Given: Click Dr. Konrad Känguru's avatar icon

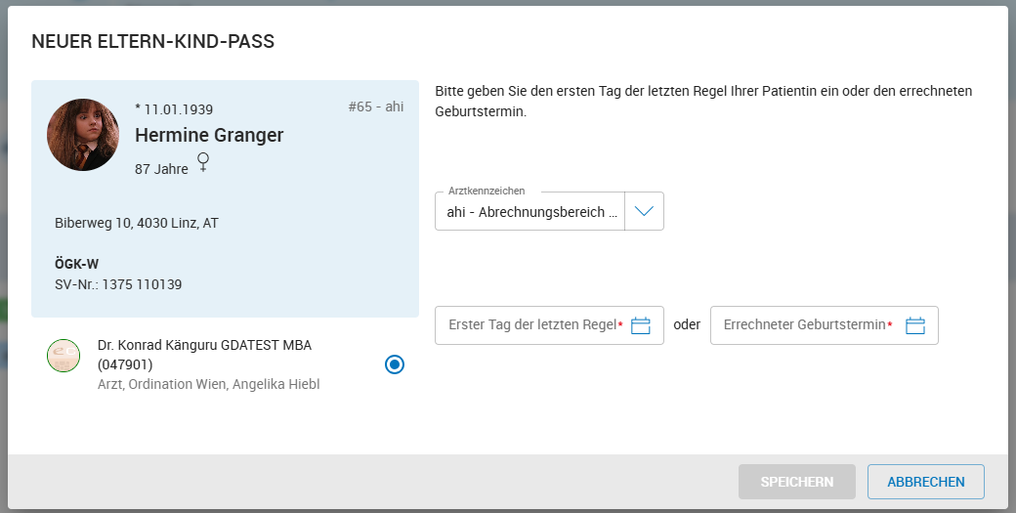Looking at the screenshot, I should pos(63,356).
